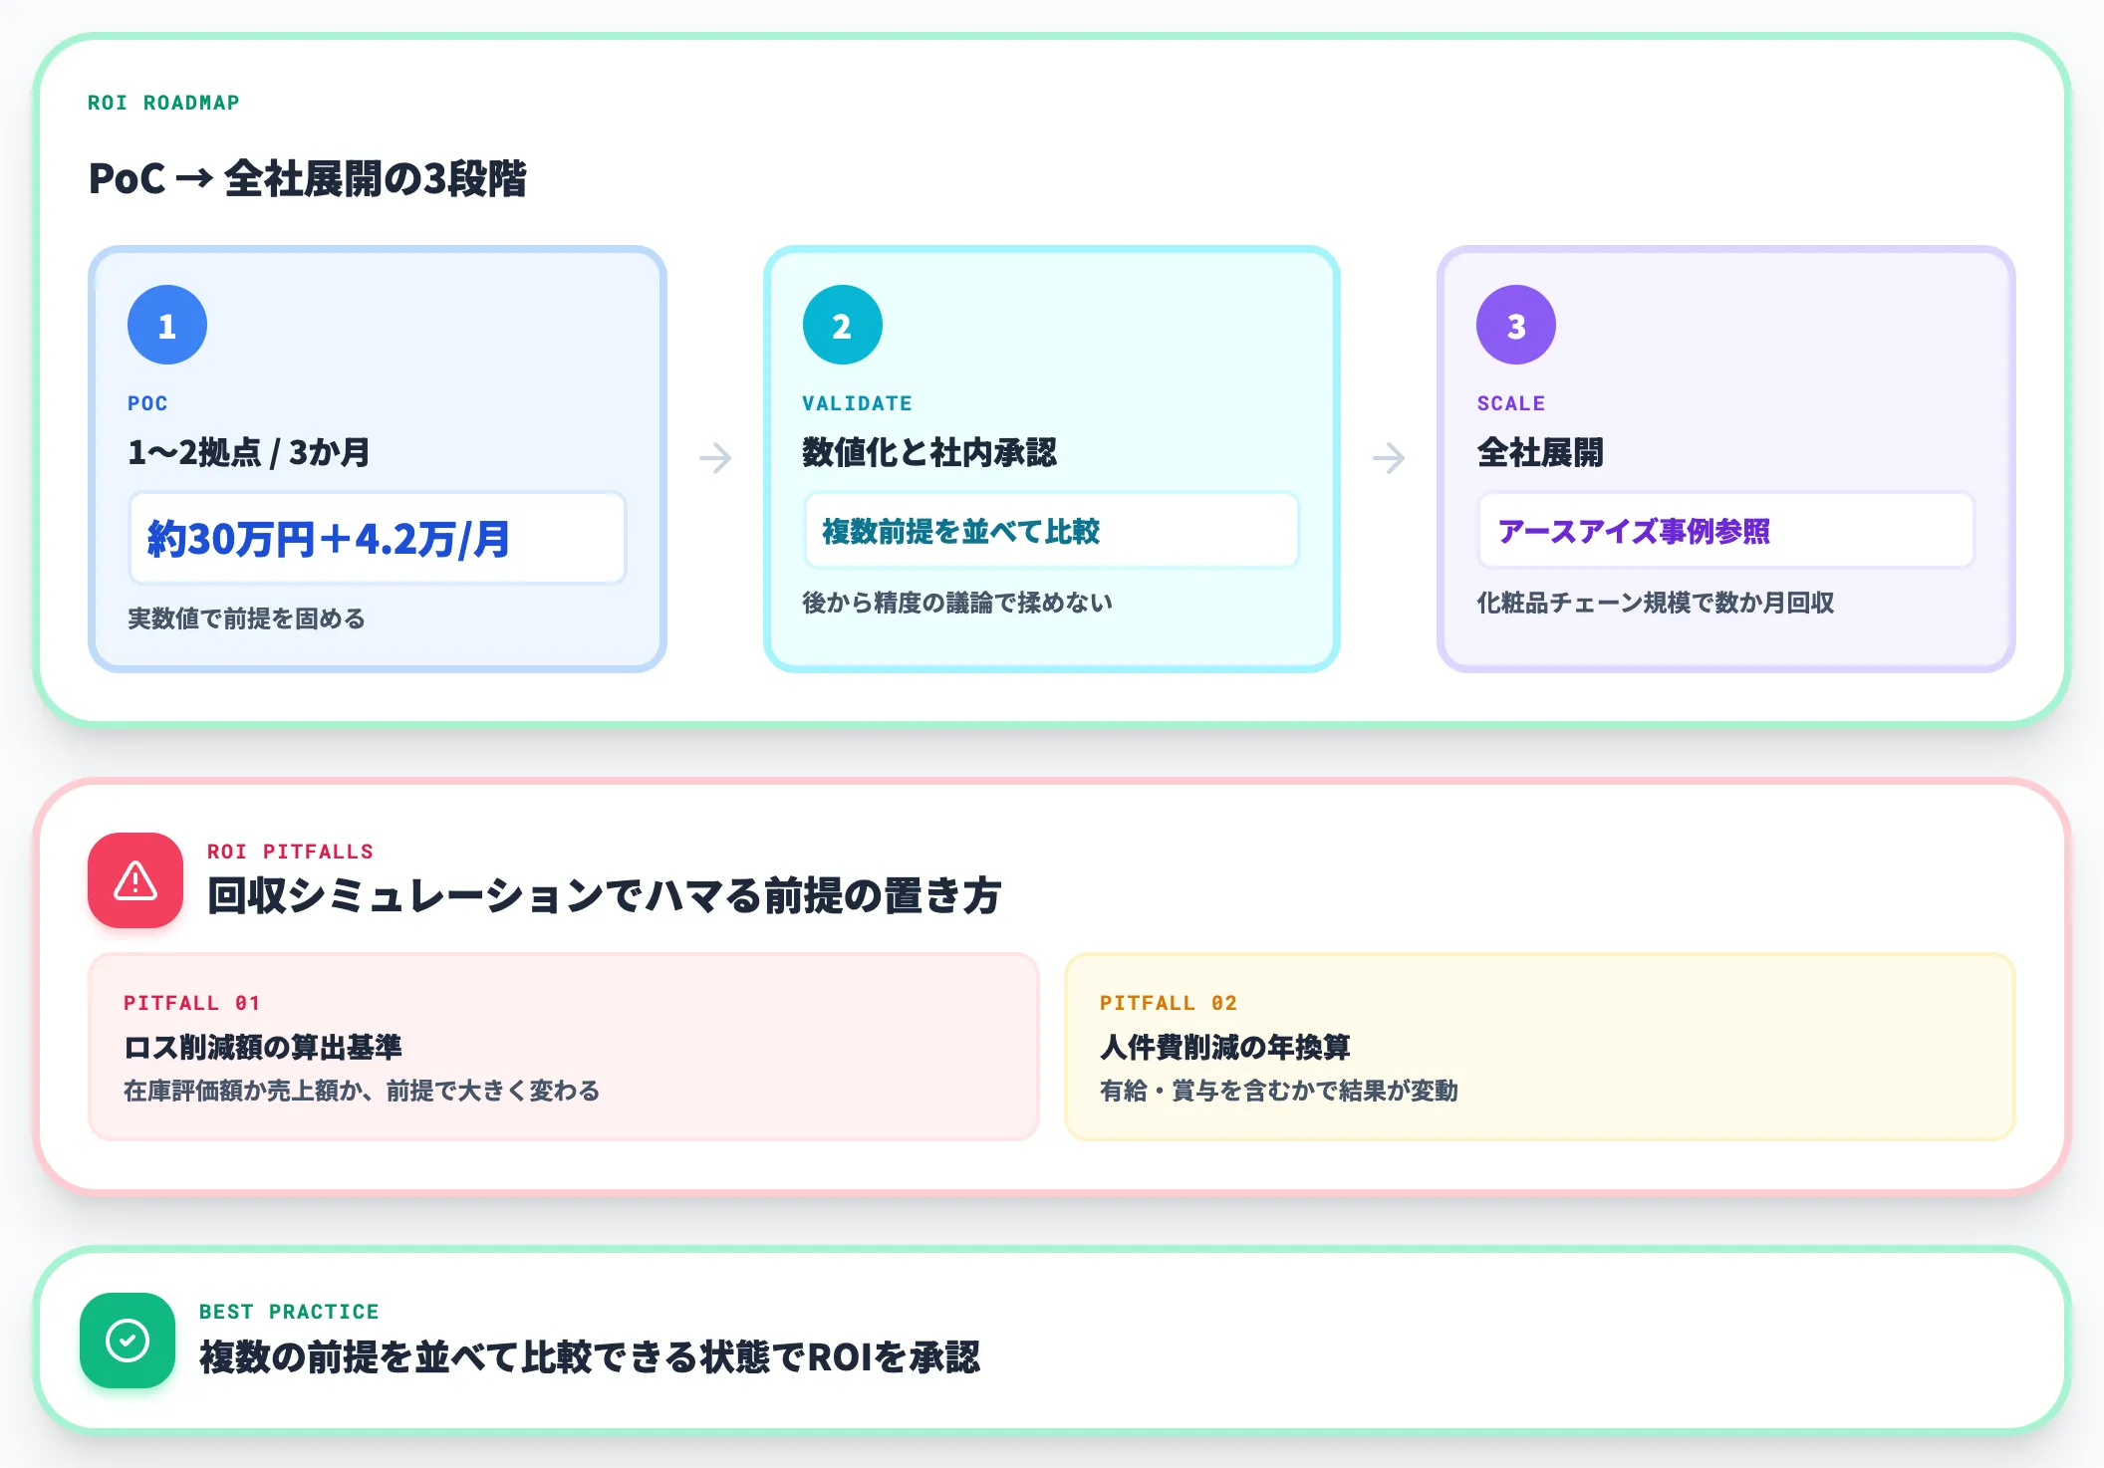Click the text 1〜2拠点 / 3か月
The width and height of the screenshot is (2104, 1468).
(249, 452)
